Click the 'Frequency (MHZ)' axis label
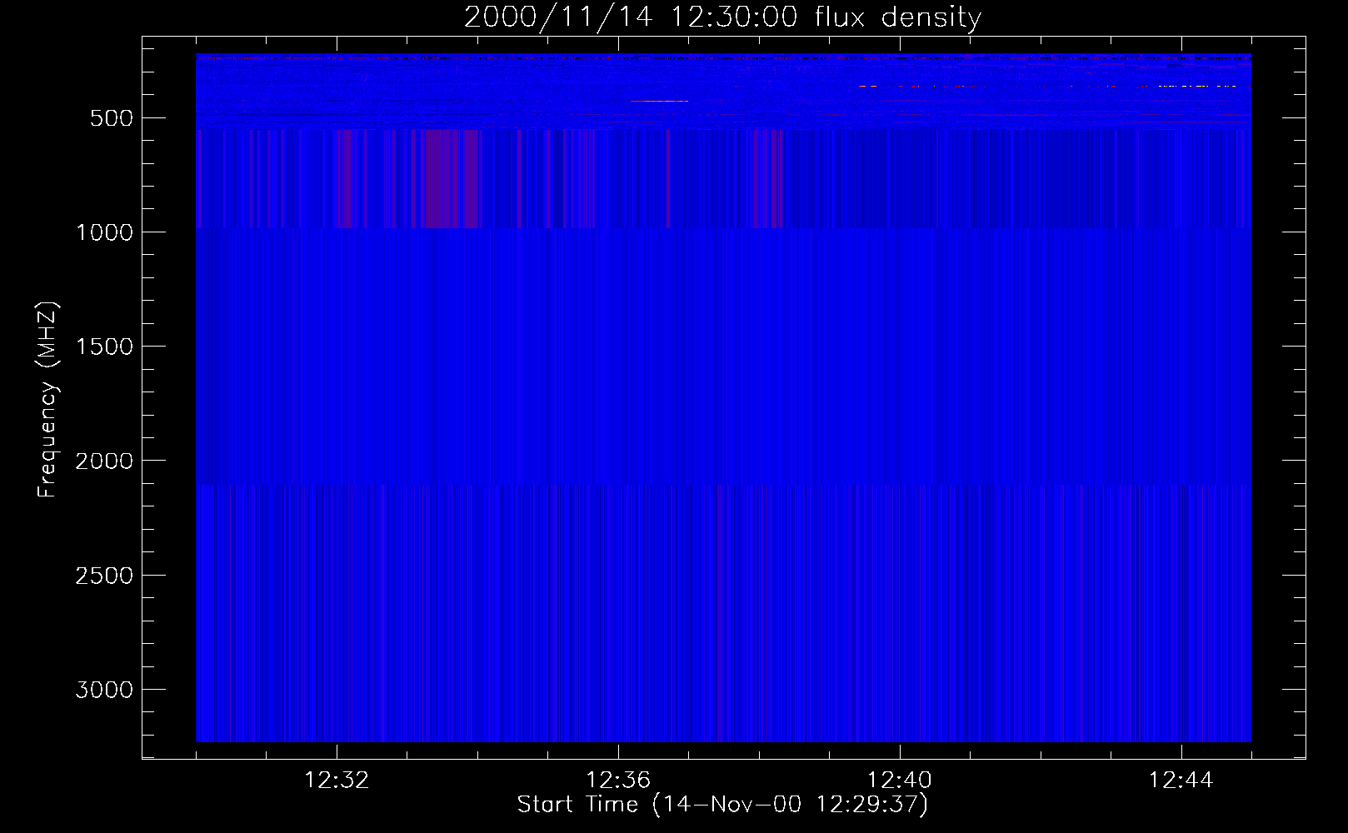 click(48, 399)
